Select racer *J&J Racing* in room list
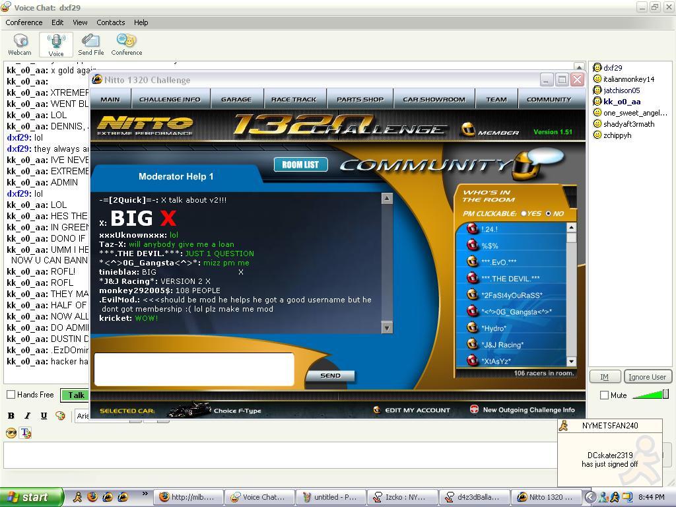Screen dimensions: 676x507 (x=502, y=345)
